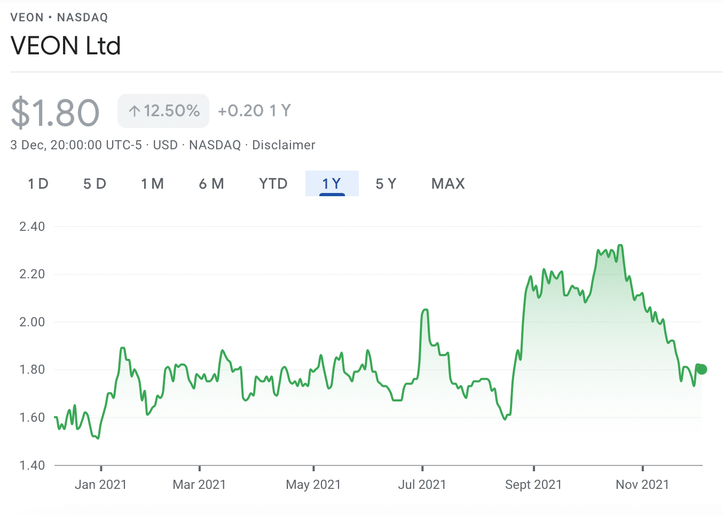Image resolution: width=723 pixels, height=515 pixels.
Task: Click the Jan 2021 axis label
Action: (100, 485)
